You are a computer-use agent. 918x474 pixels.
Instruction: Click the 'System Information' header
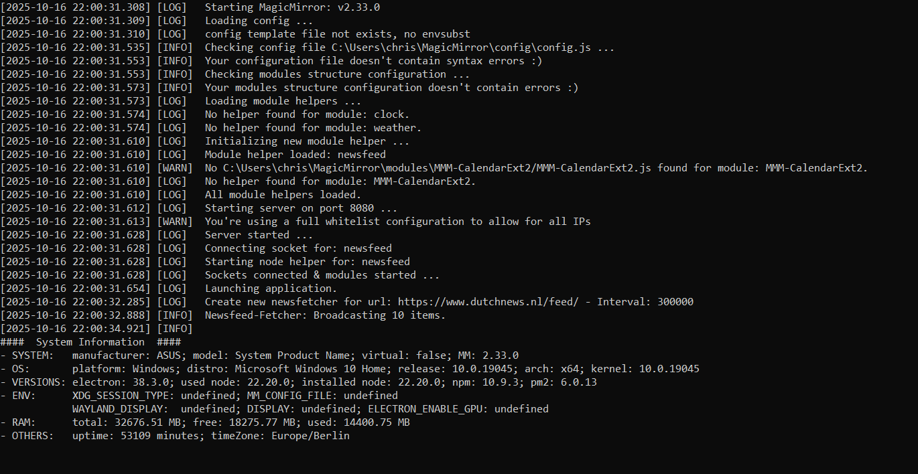[90, 342]
